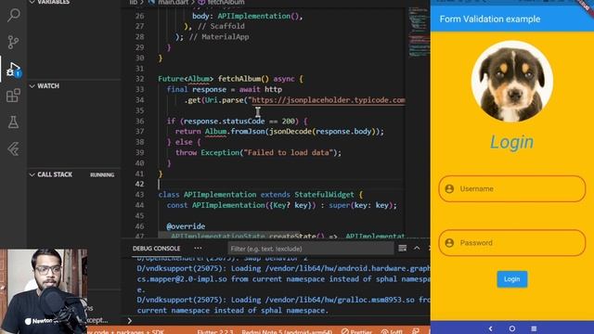Open debug console more actions ellipsis
The height and width of the screenshot is (334, 594).
198,249
